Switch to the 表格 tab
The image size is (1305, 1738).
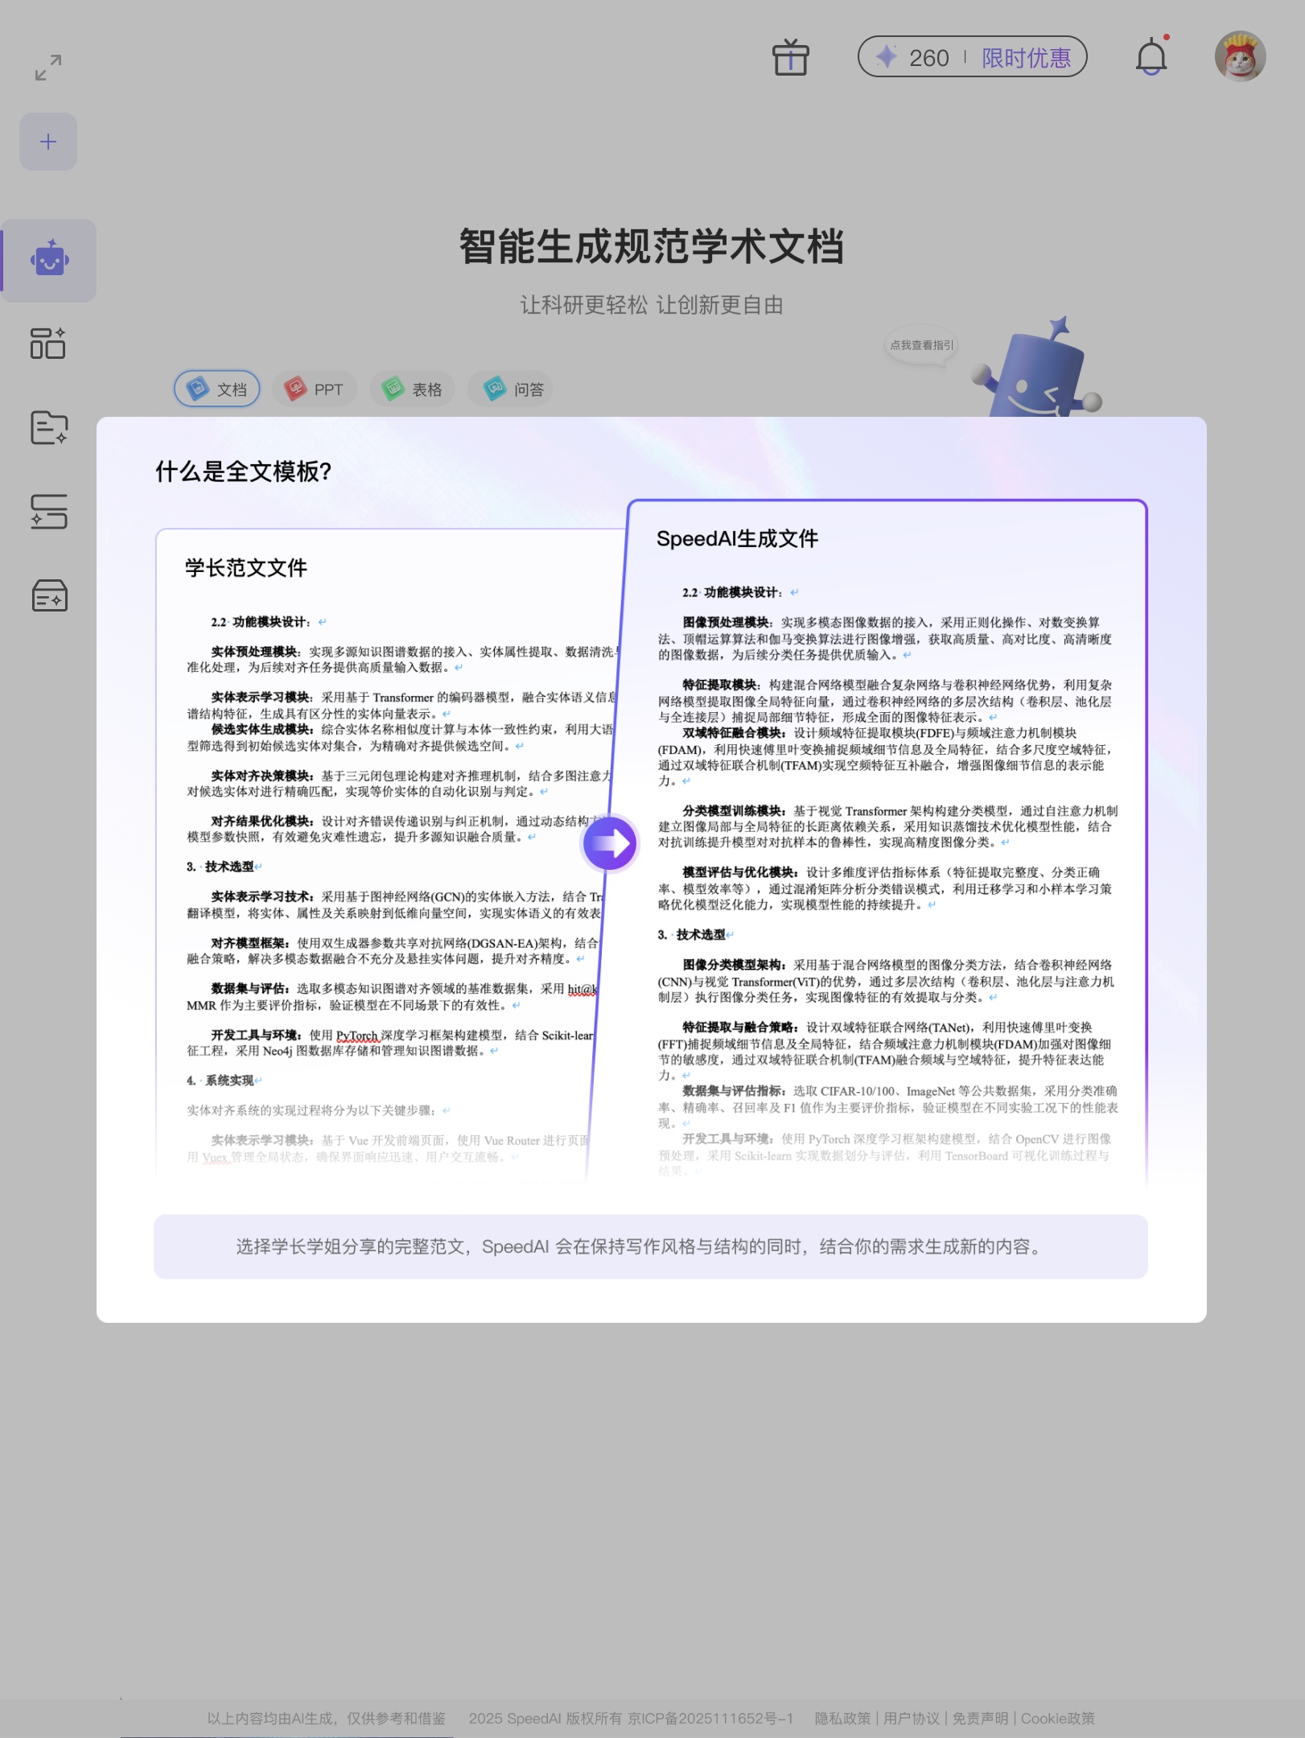click(412, 389)
